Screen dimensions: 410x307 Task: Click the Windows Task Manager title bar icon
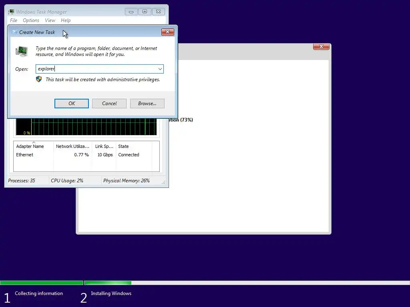11,12
